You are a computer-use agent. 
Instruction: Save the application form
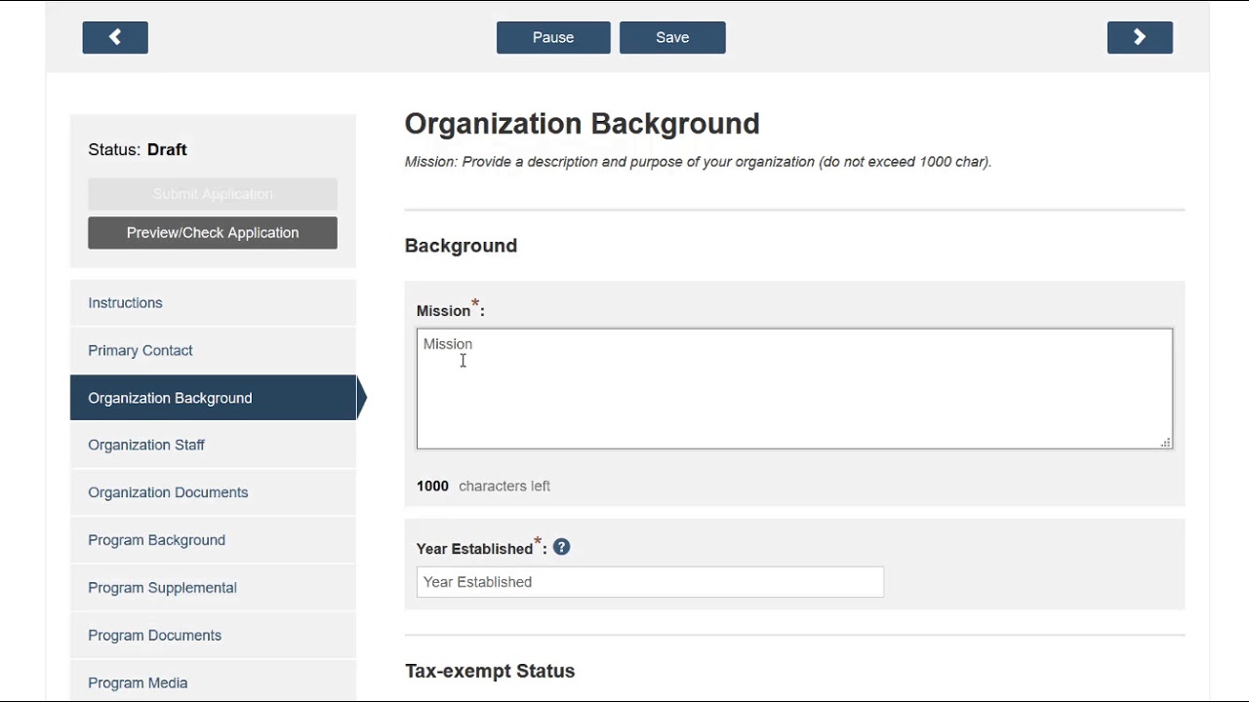672,37
